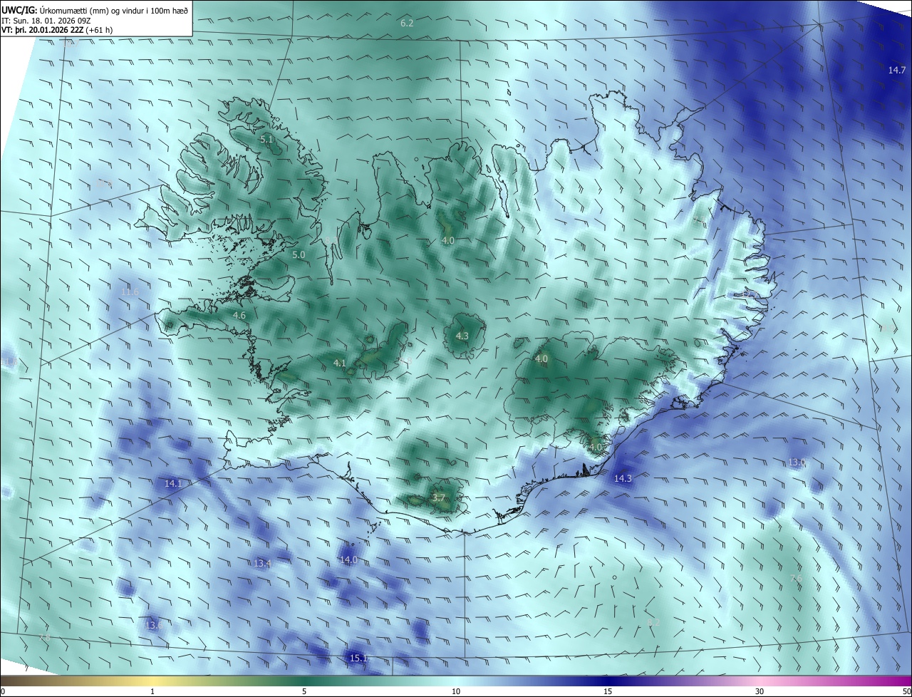The width and height of the screenshot is (912, 697).
Task: Click the 4.6 value label on the western peninsula
Action: coord(239,315)
